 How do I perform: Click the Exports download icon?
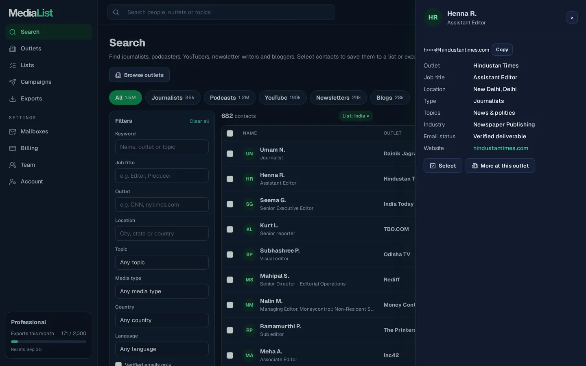(13, 99)
